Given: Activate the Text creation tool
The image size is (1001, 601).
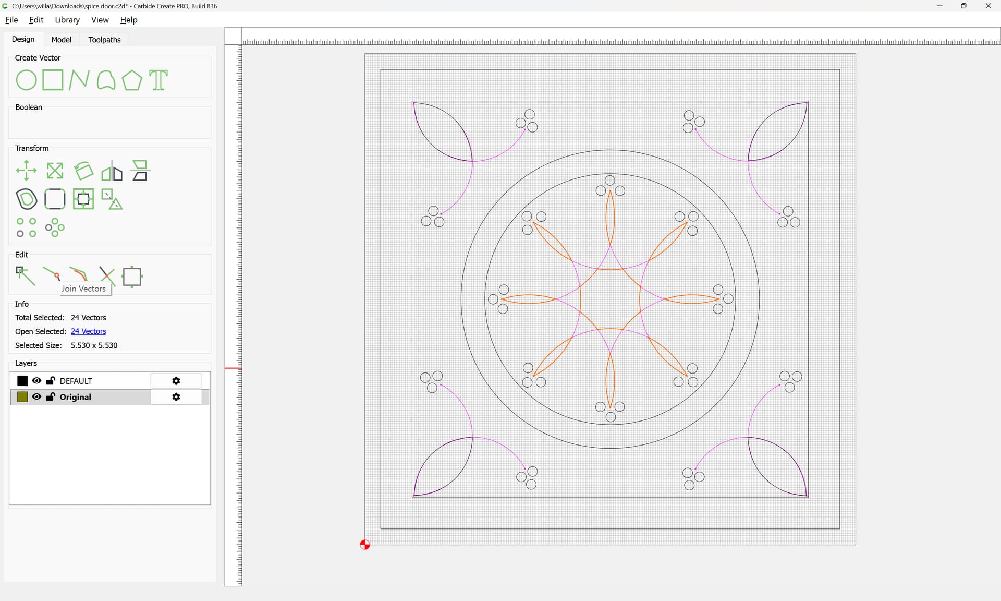Looking at the screenshot, I should pos(158,80).
